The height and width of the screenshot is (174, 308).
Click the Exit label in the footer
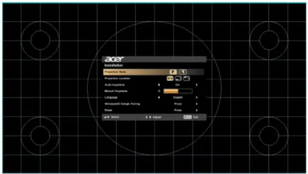[x=195, y=117]
